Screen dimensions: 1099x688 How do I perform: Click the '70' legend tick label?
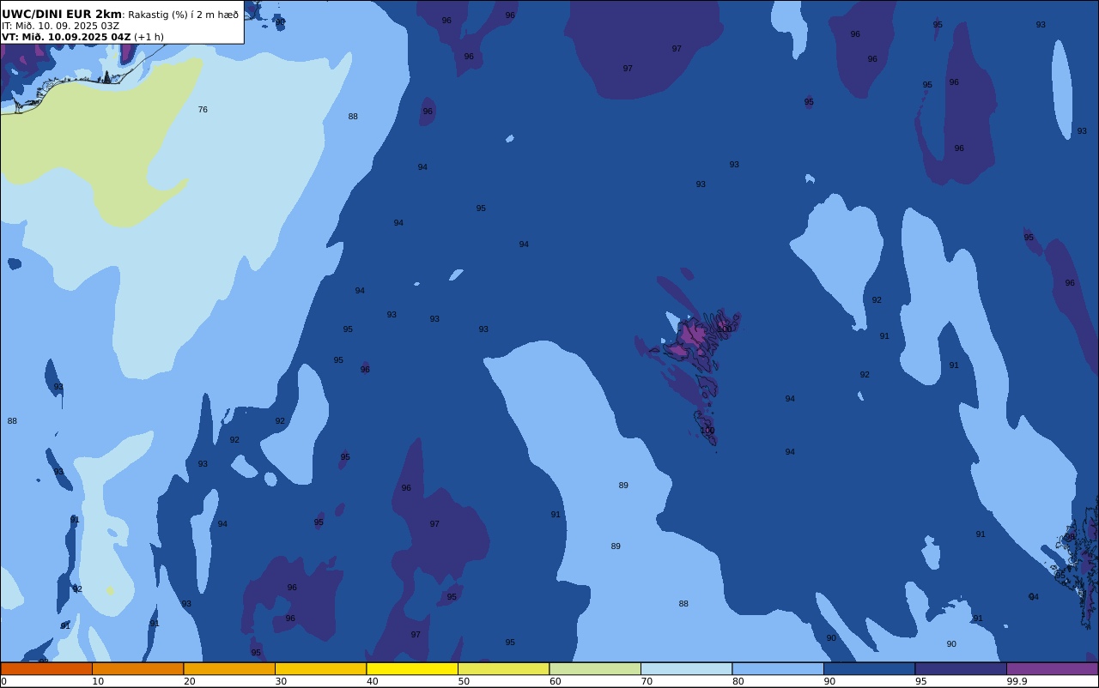647,681
